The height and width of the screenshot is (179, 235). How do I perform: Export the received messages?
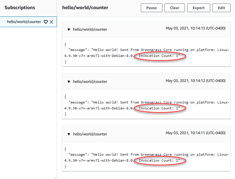[198, 8]
